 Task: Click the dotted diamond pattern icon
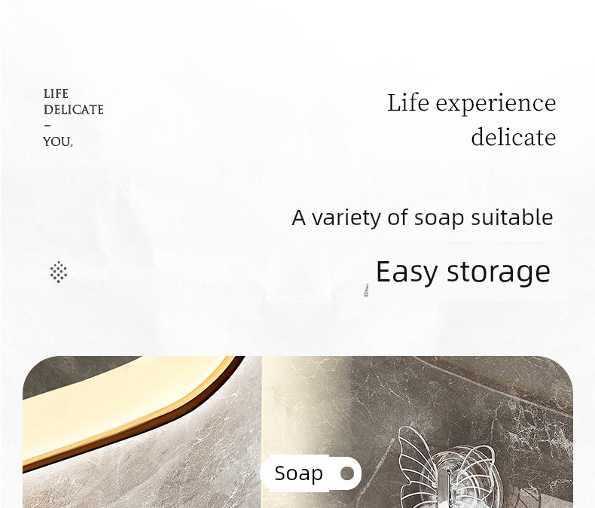[59, 272]
